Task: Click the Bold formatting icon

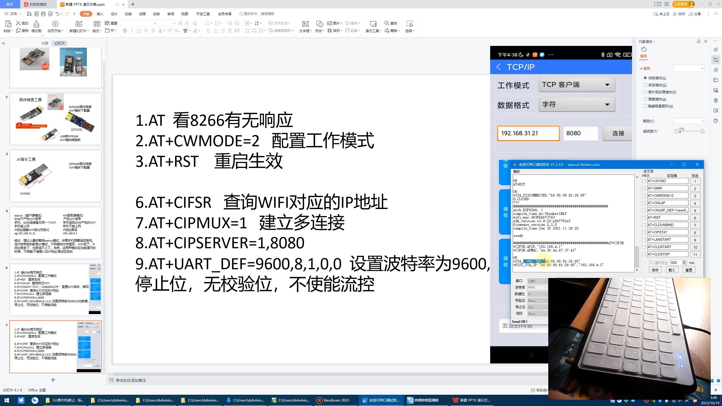Action: (x=125, y=30)
